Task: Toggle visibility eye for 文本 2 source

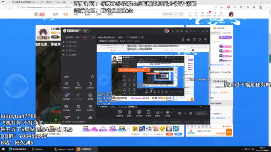Action: 63,50
